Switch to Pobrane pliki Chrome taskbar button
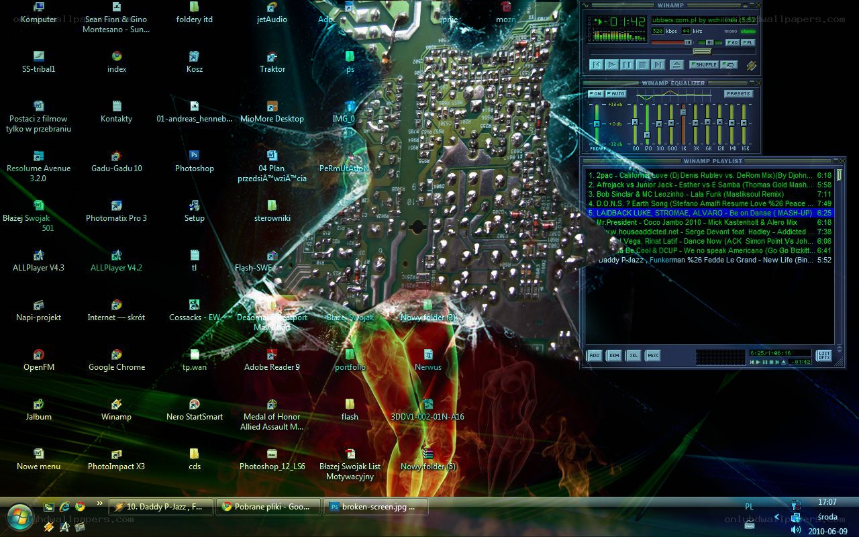This screenshot has width=859, height=537. coord(268,507)
